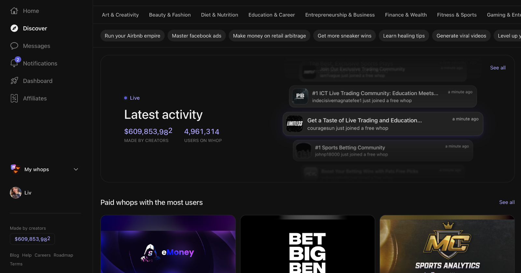Click the Made by creators amount badge
The height and width of the screenshot is (273, 521).
[32, 239]
